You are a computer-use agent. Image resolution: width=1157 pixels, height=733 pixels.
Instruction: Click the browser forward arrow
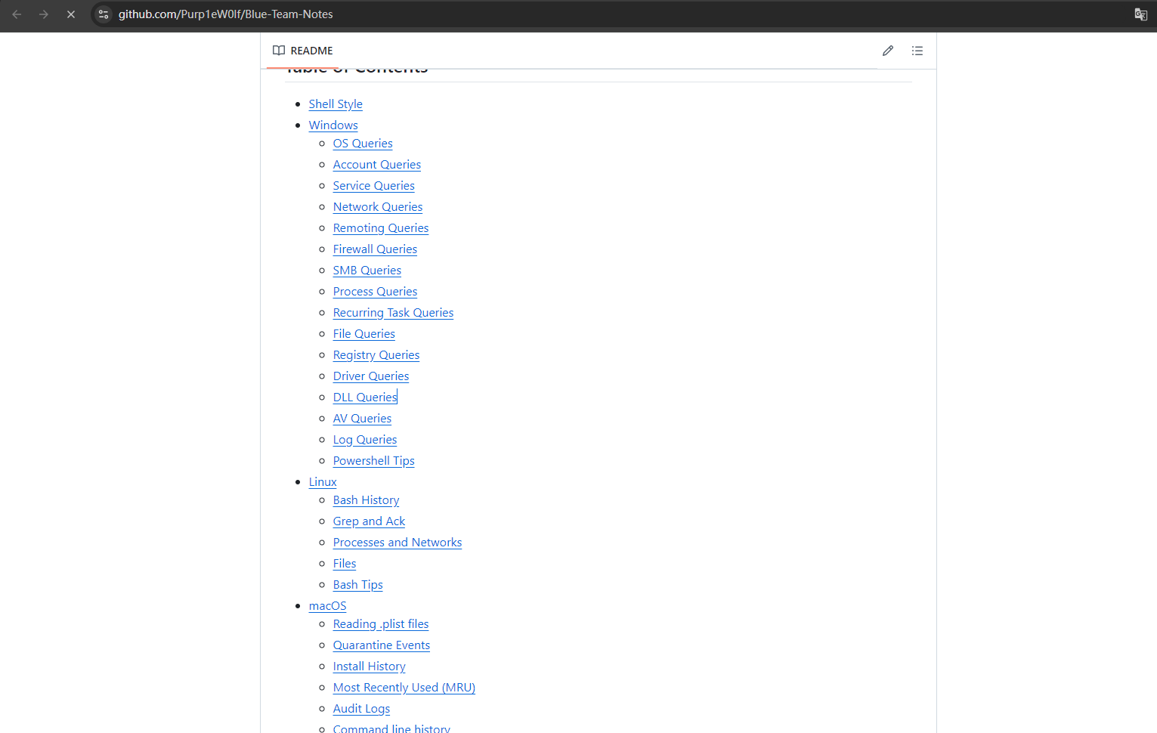coord(44,14)
